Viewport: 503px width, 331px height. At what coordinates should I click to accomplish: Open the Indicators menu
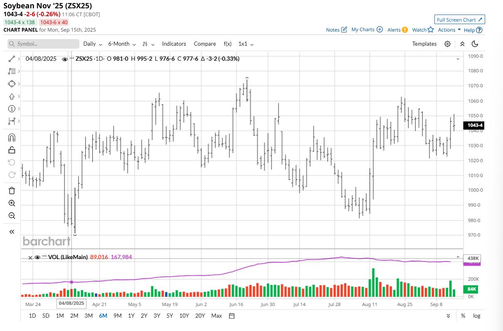174,44
